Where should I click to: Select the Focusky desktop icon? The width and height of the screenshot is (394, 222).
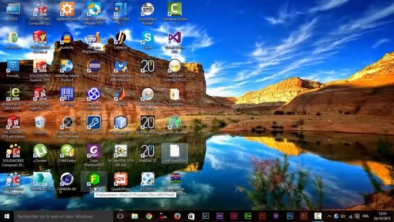13,68
